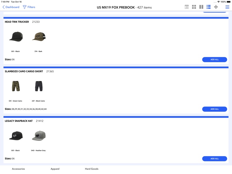Open the hamburger menu

(227, 7)
